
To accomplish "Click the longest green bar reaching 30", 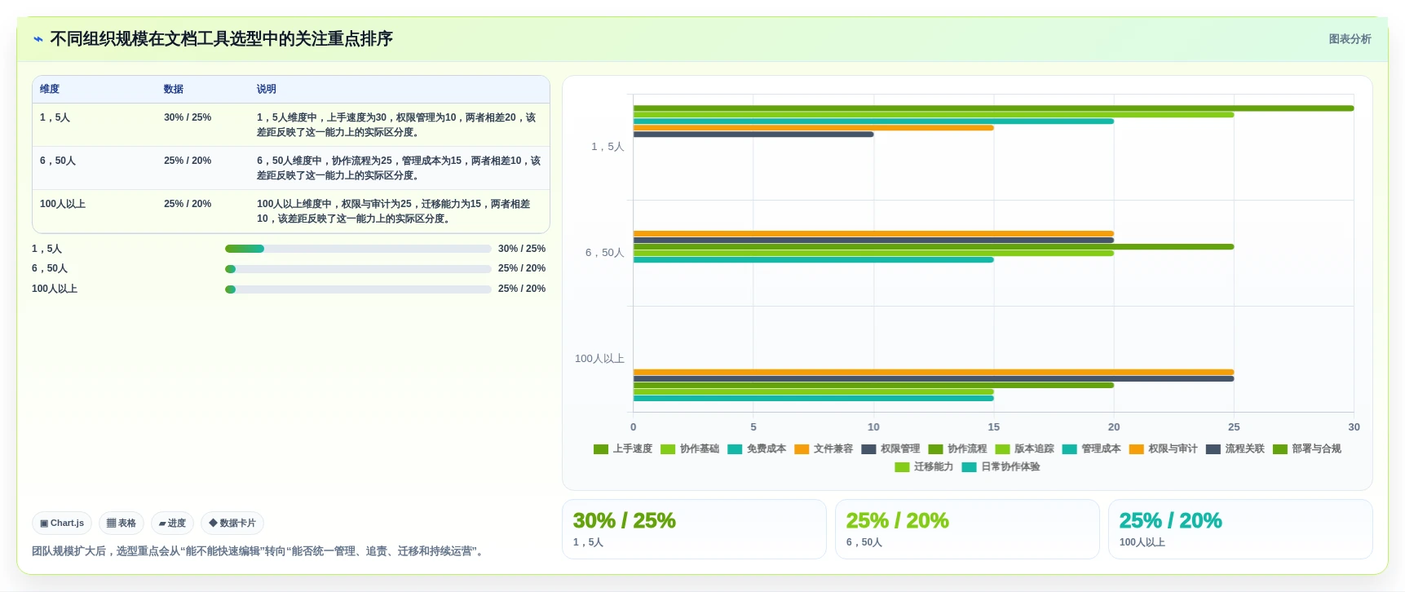I will [993, 108].
